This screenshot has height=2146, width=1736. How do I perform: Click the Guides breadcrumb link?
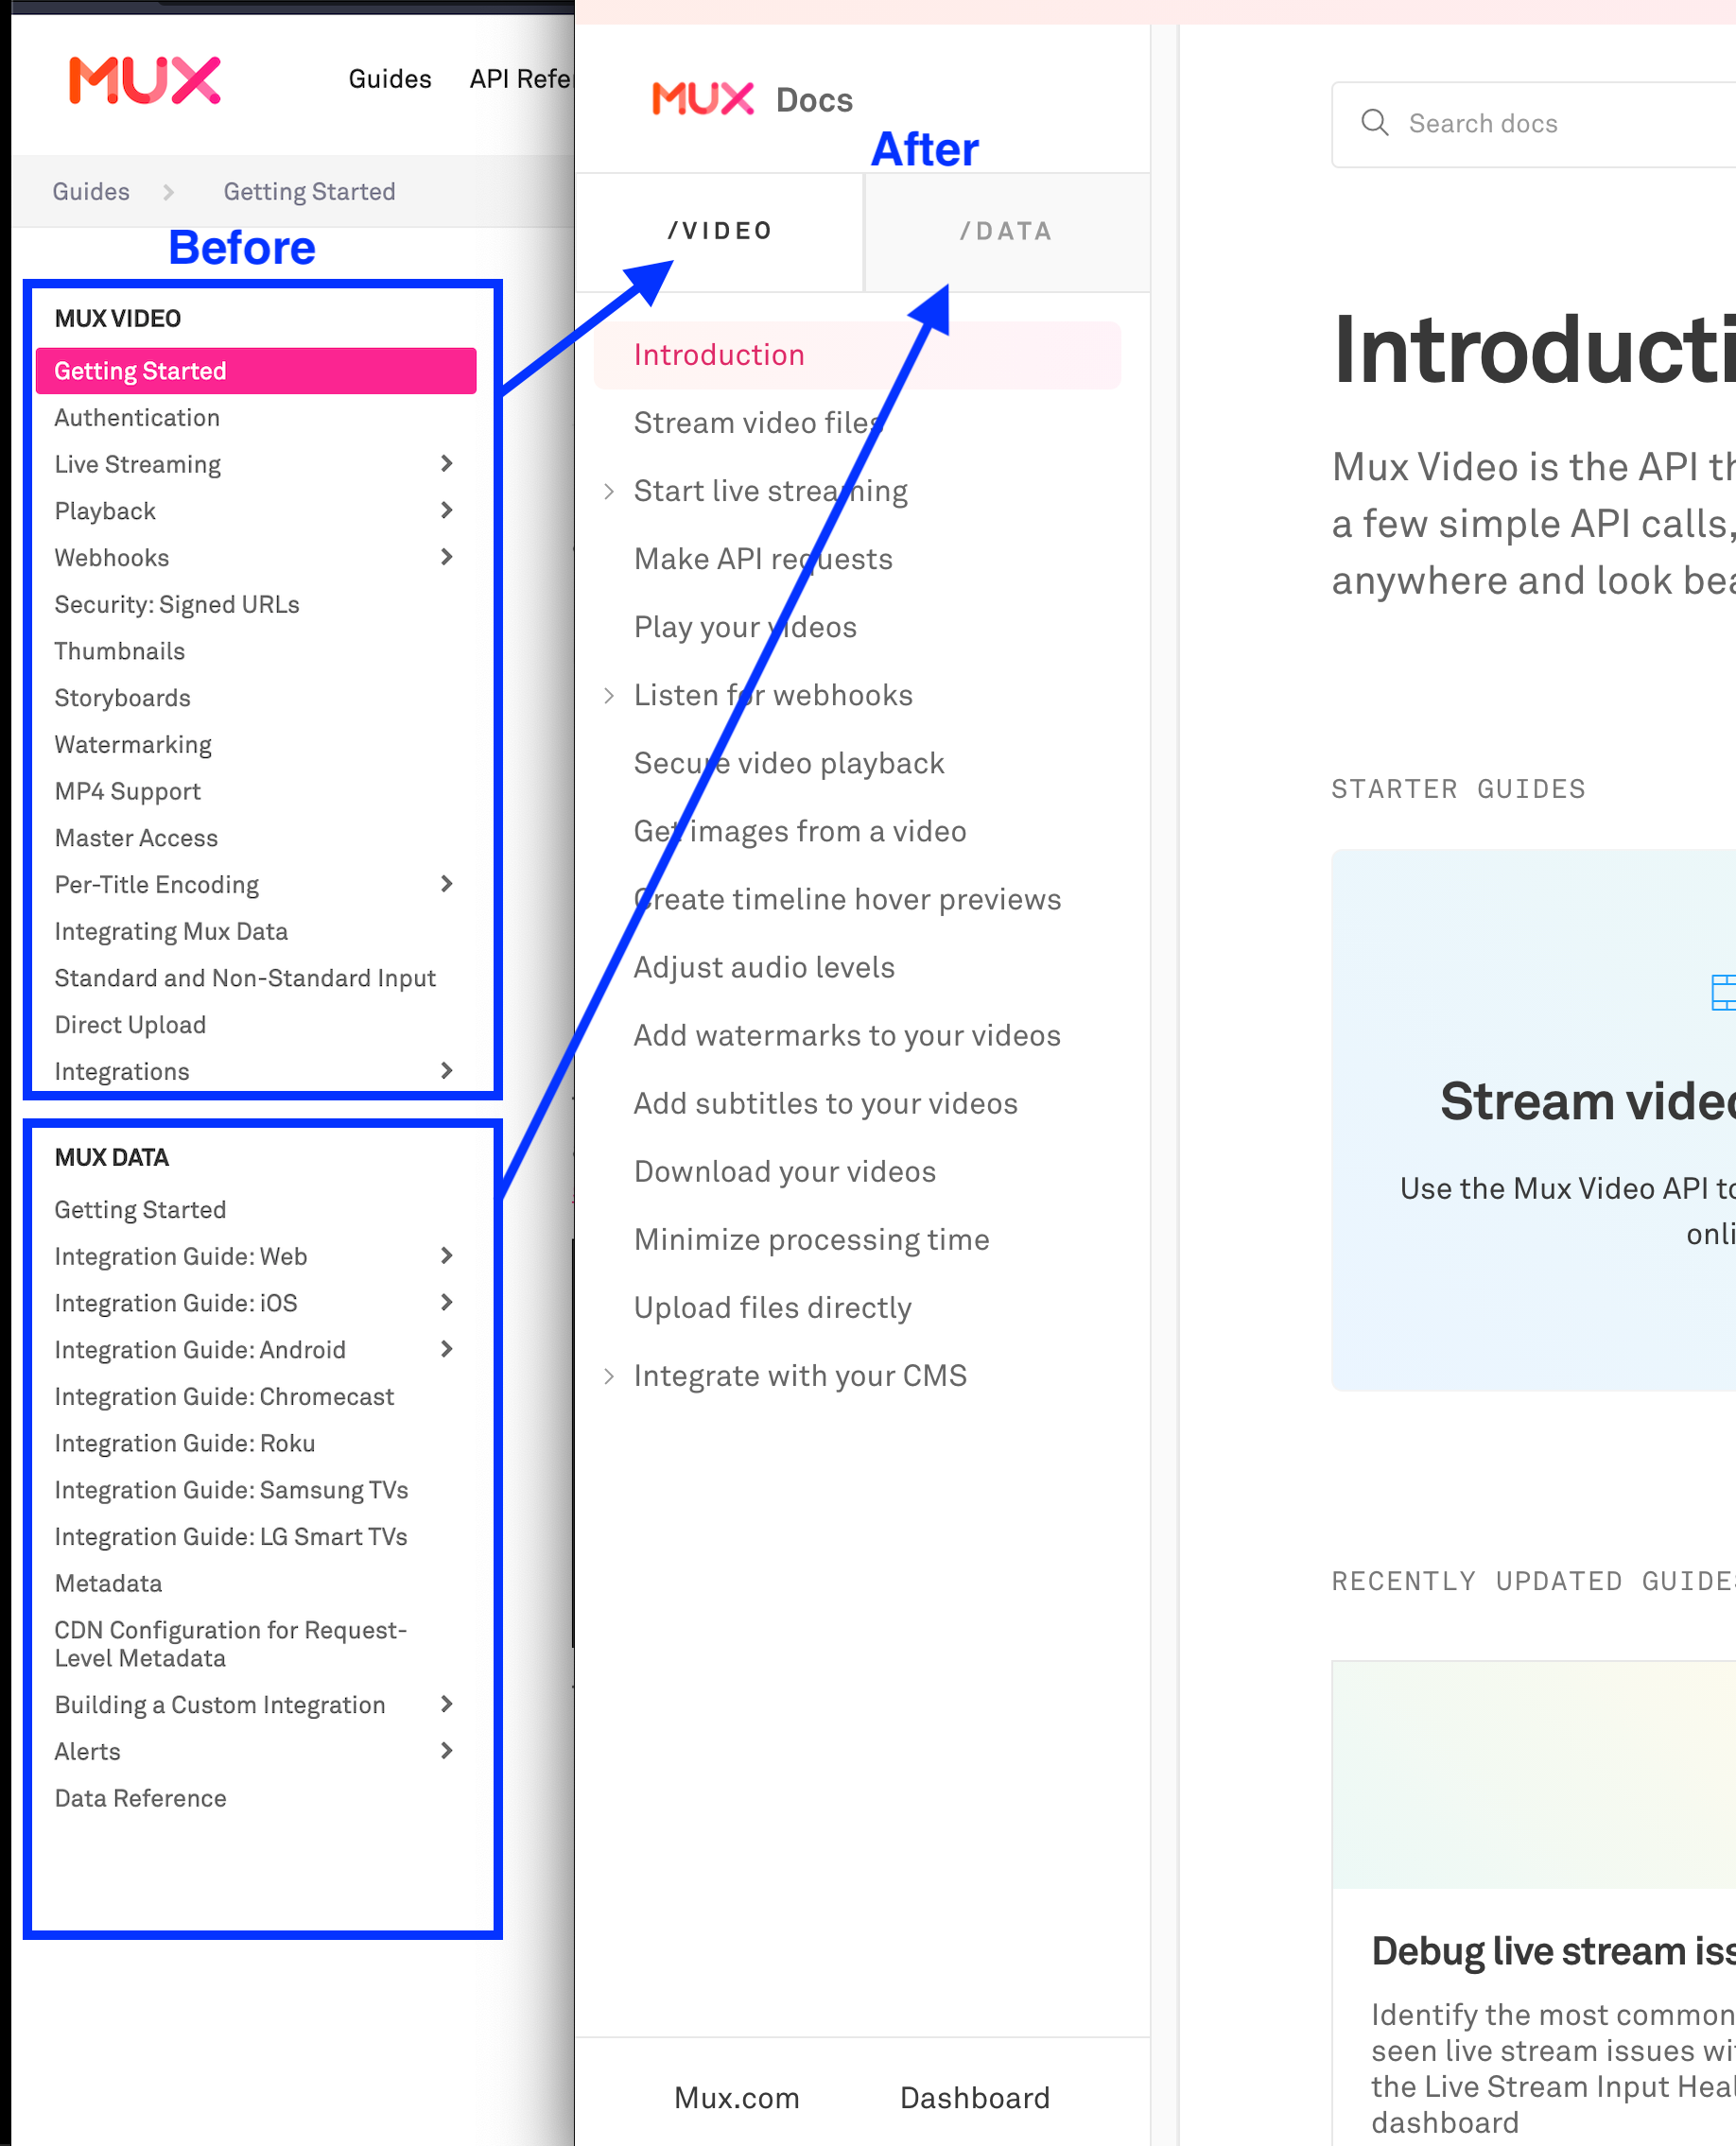[91, 191]
